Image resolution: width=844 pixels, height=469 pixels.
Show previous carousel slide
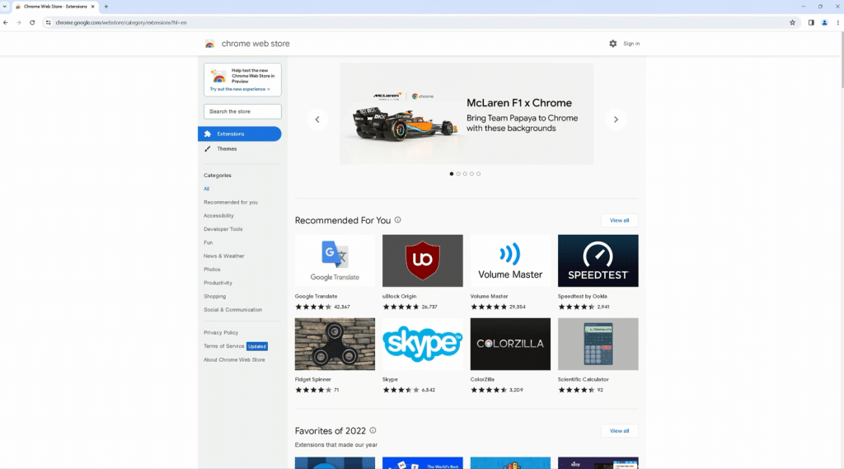click(x=317, y=120)
